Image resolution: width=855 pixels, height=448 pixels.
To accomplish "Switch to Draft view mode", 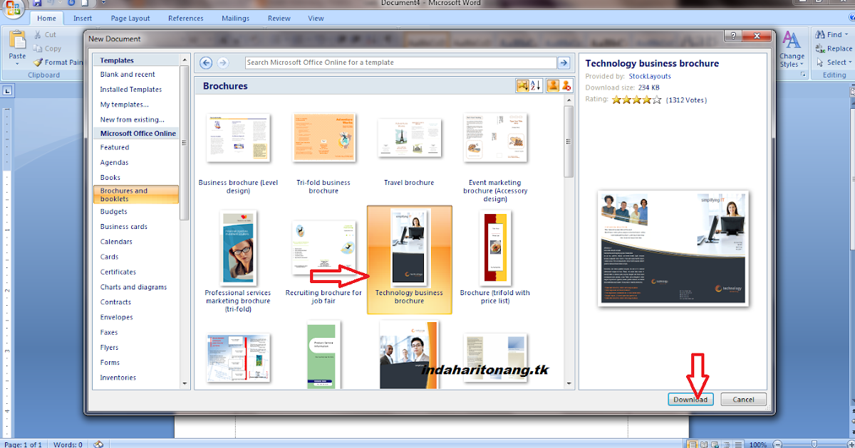I will click(x=737, y=444).
